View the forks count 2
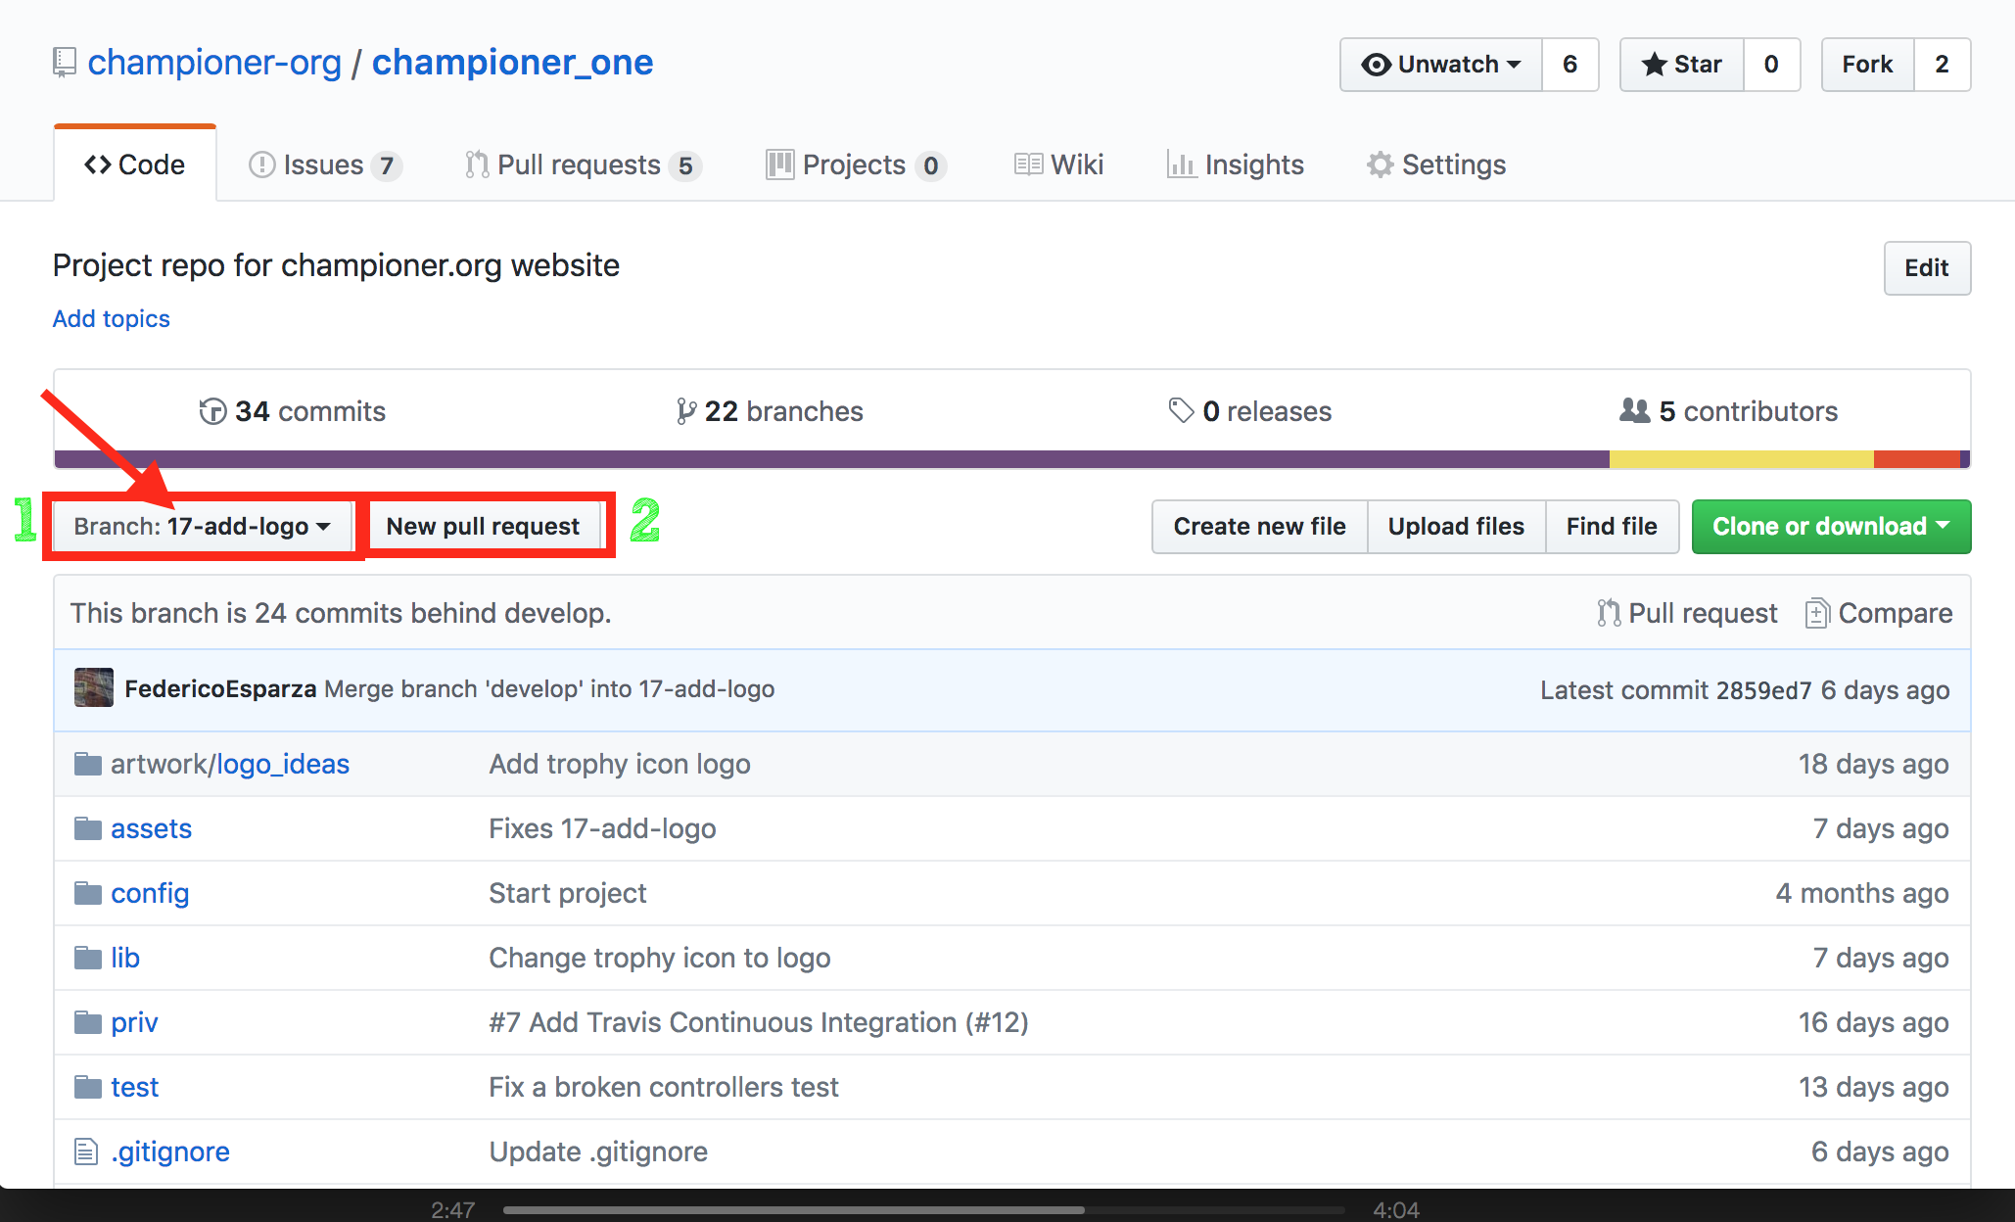2015x1222 pixels. coord(1942,65)
